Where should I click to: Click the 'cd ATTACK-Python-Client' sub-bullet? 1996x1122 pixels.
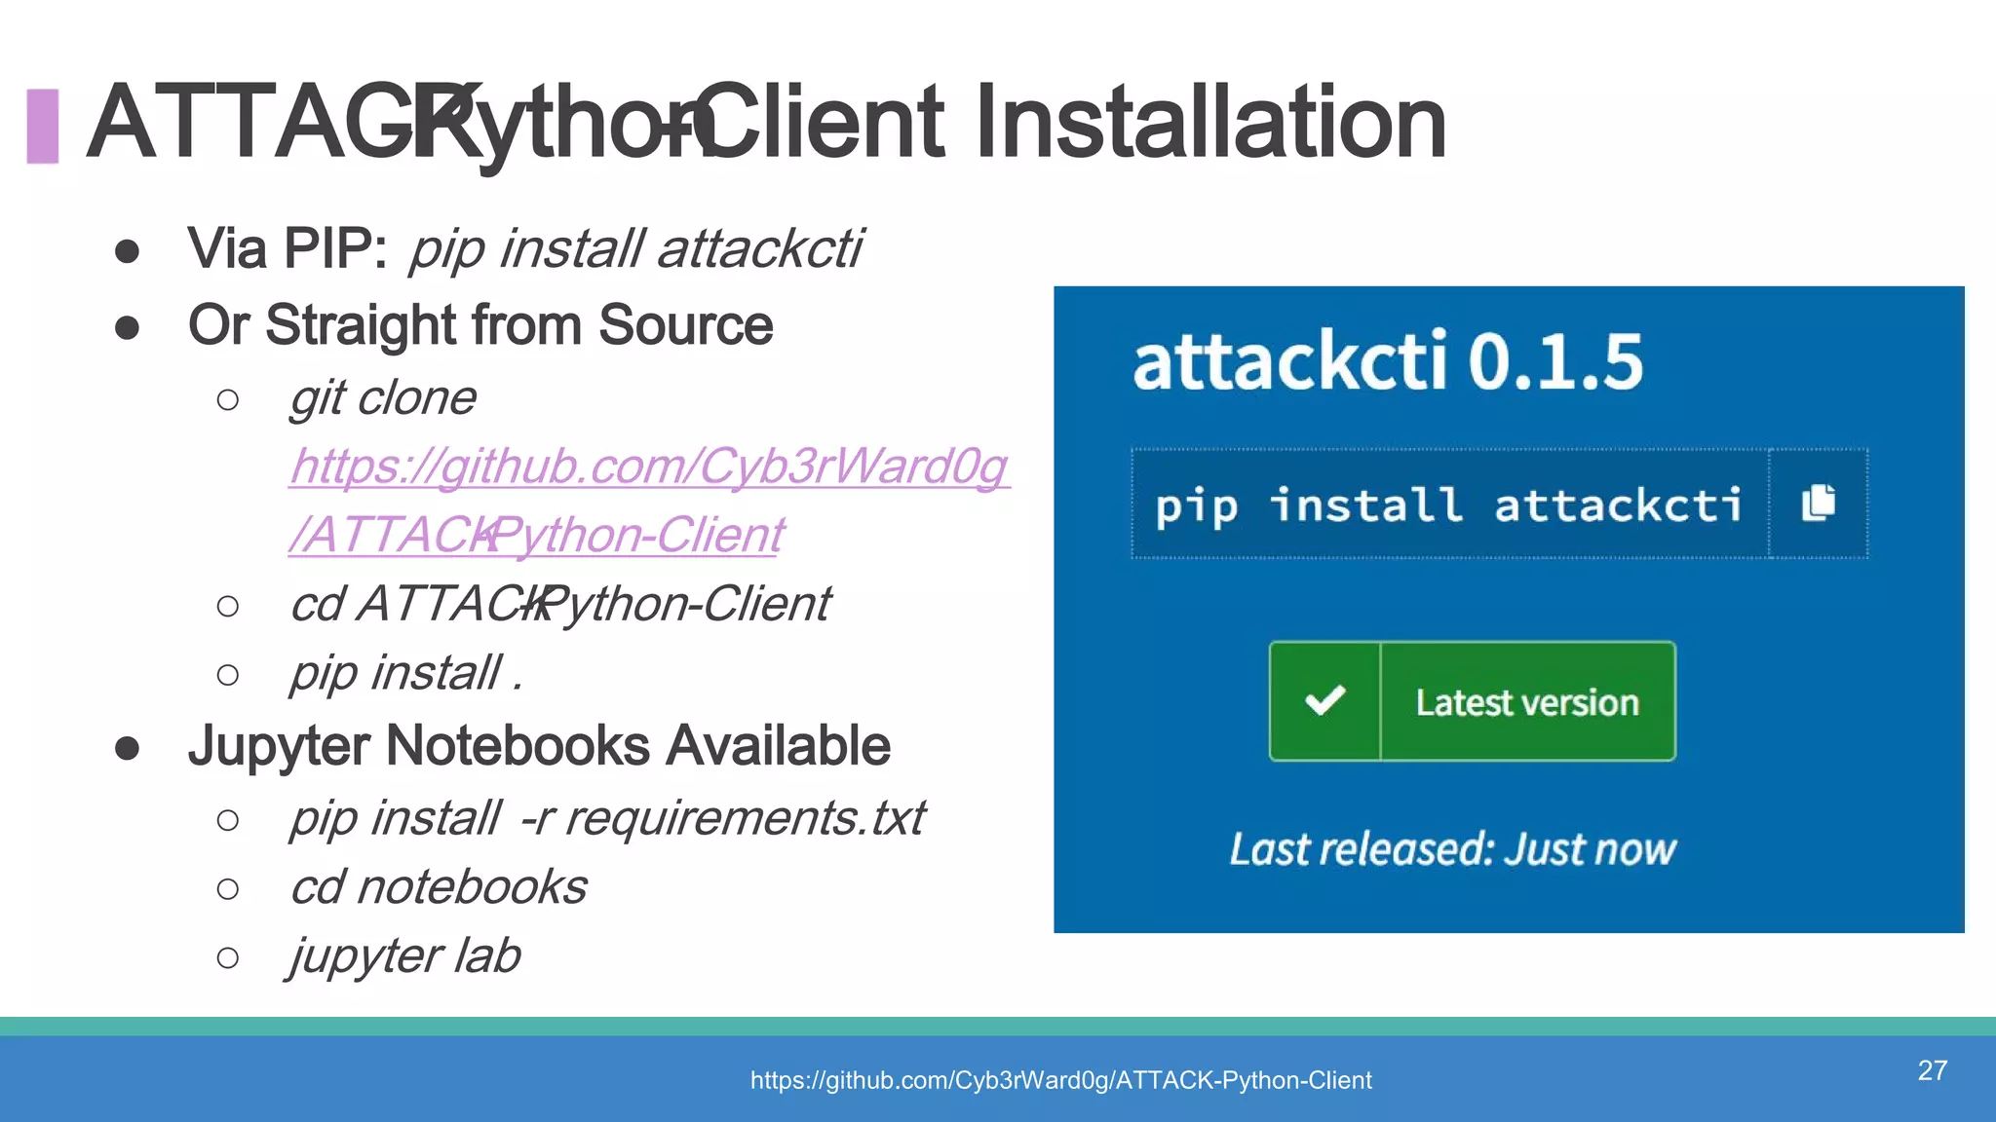(x=560, y=604)
